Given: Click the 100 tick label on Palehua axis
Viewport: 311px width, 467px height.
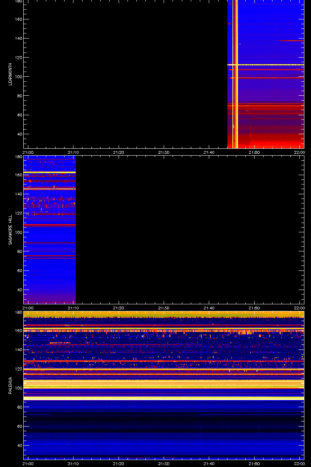Looking at the screenshot, I should [x=18, y=388].
